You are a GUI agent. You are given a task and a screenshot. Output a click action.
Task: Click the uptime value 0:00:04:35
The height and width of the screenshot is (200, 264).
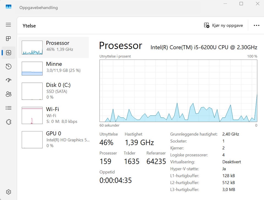point(116,180)
